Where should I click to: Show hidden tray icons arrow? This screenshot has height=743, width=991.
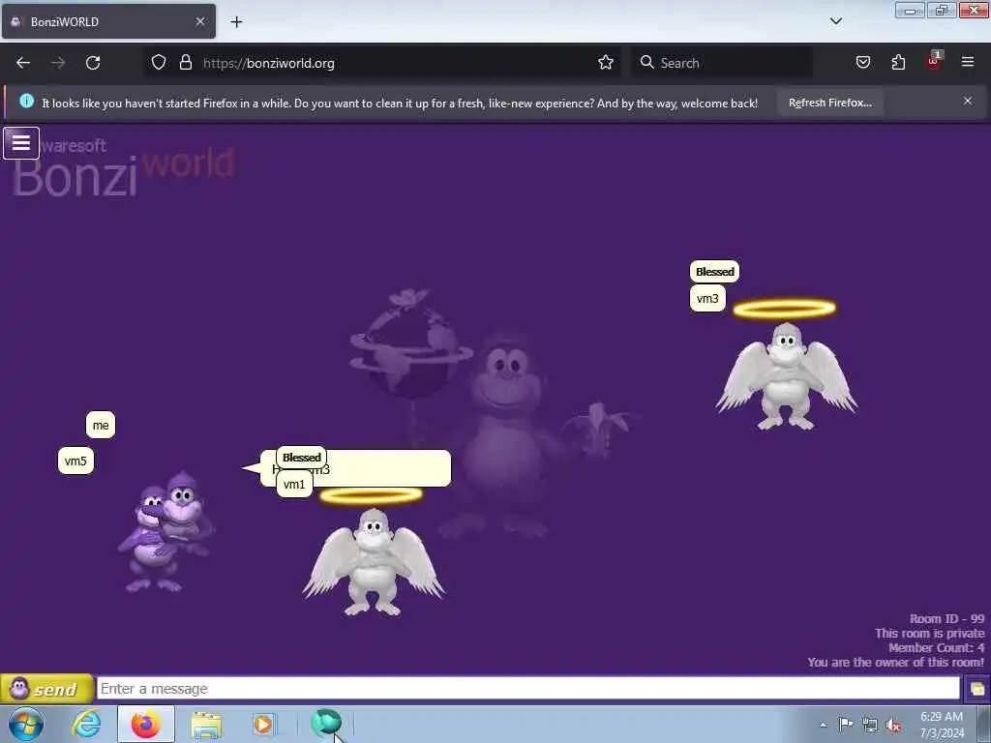click(x=823, y=725)
